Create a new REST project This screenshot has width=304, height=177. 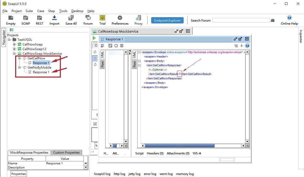[x=40, y=18]
